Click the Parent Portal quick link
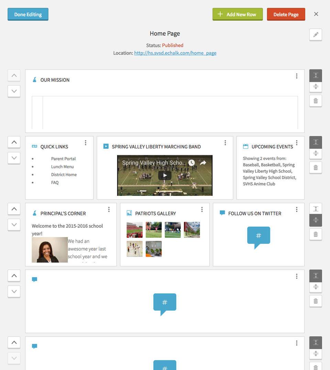This screenshot has height=370, width=330. point(63,159)
